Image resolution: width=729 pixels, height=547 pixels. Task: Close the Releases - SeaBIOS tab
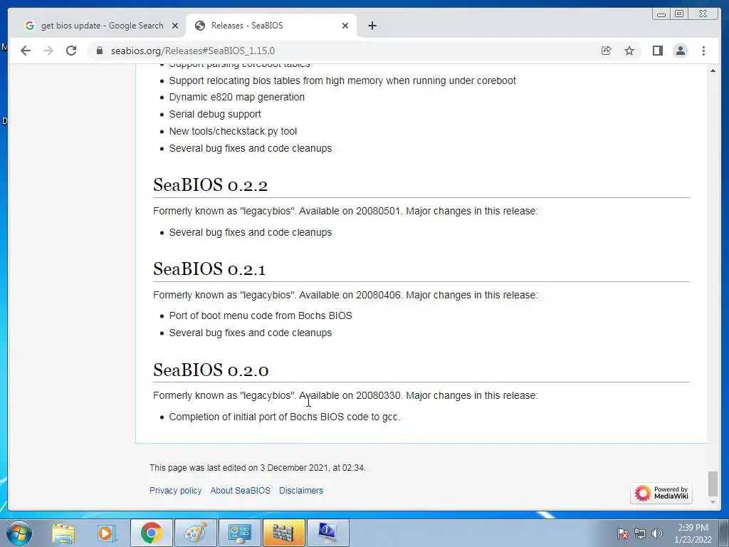345,26
